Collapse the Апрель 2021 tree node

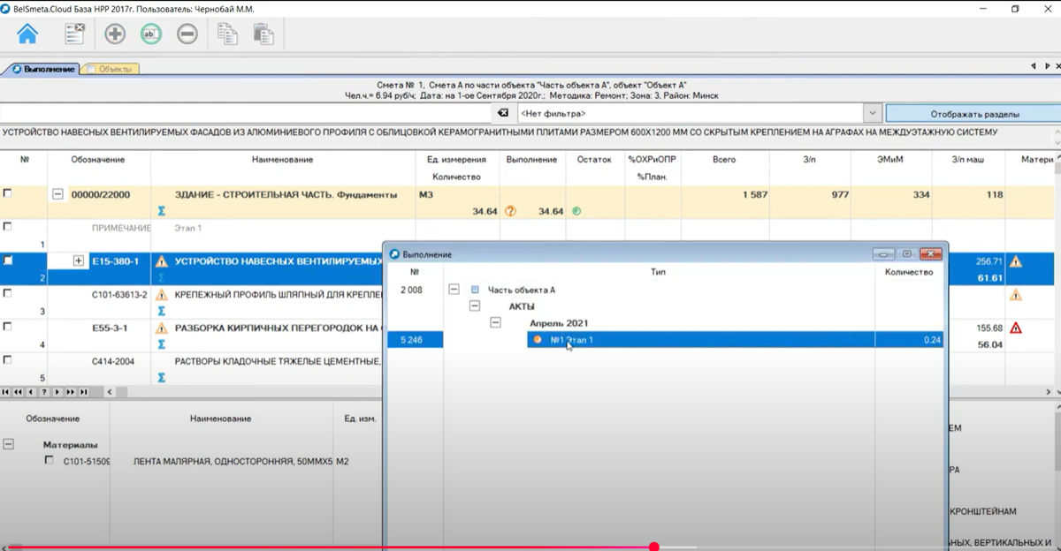tap(496, 323)
